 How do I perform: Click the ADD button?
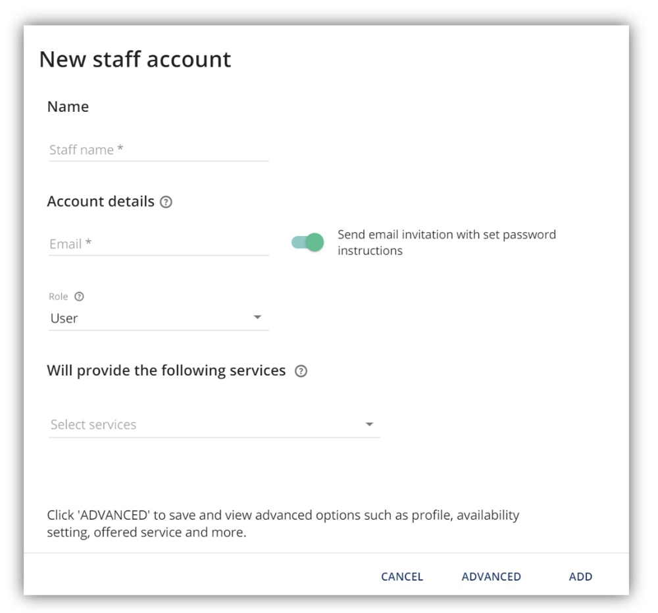click(580, 577)
